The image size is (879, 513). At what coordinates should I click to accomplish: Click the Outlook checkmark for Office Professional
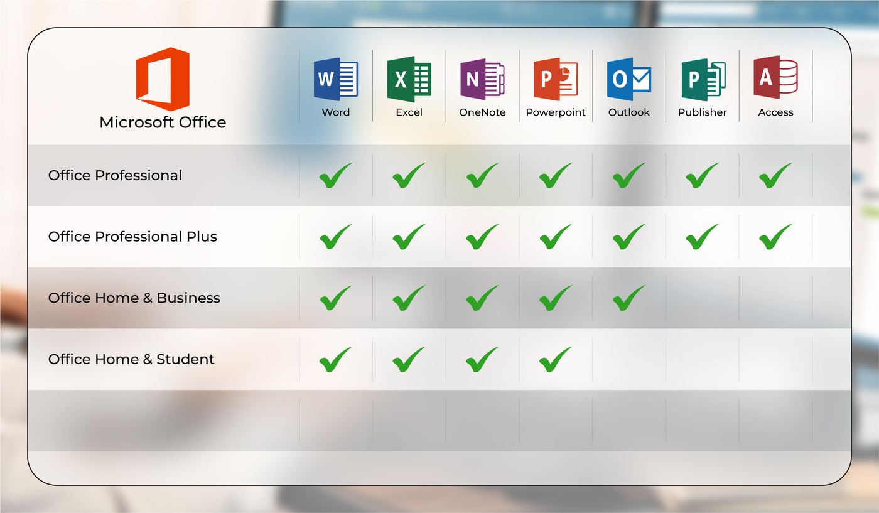[629, 176]
